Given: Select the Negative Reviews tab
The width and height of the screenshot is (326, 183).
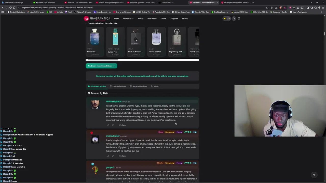Looking at the screenshot, I should [138, 86].
